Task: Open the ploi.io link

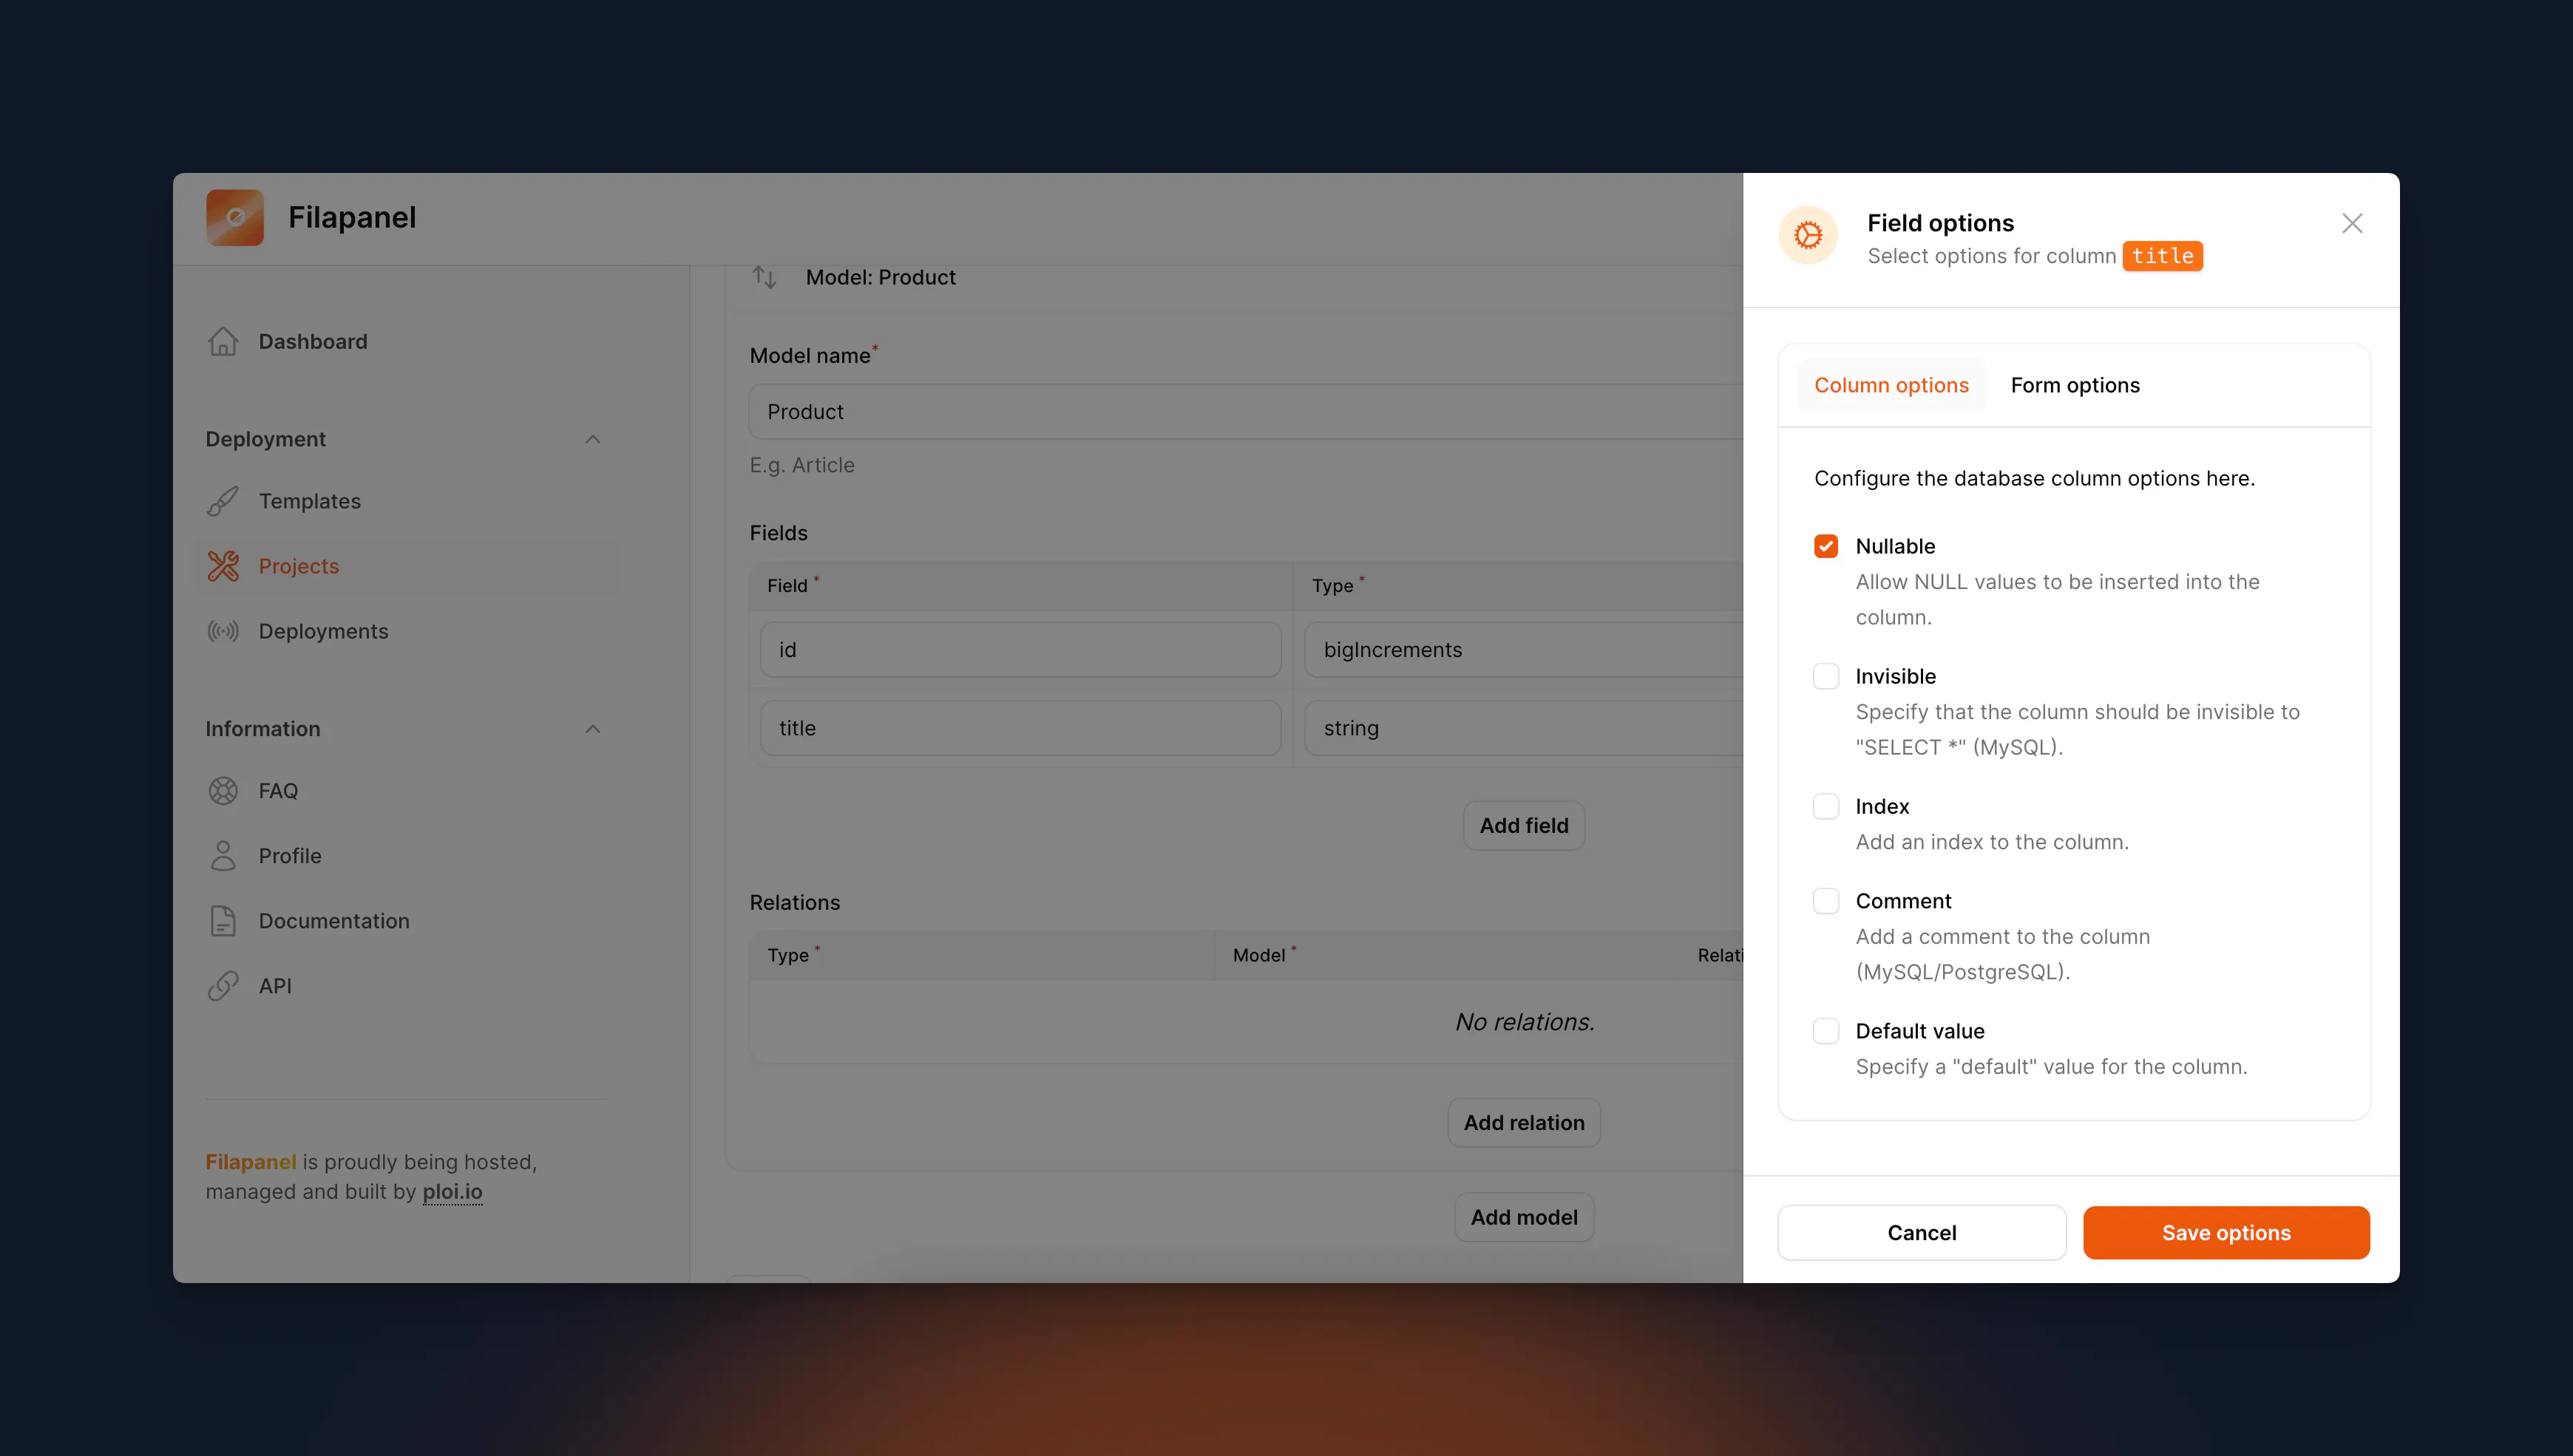Action: pos(452,1192)
